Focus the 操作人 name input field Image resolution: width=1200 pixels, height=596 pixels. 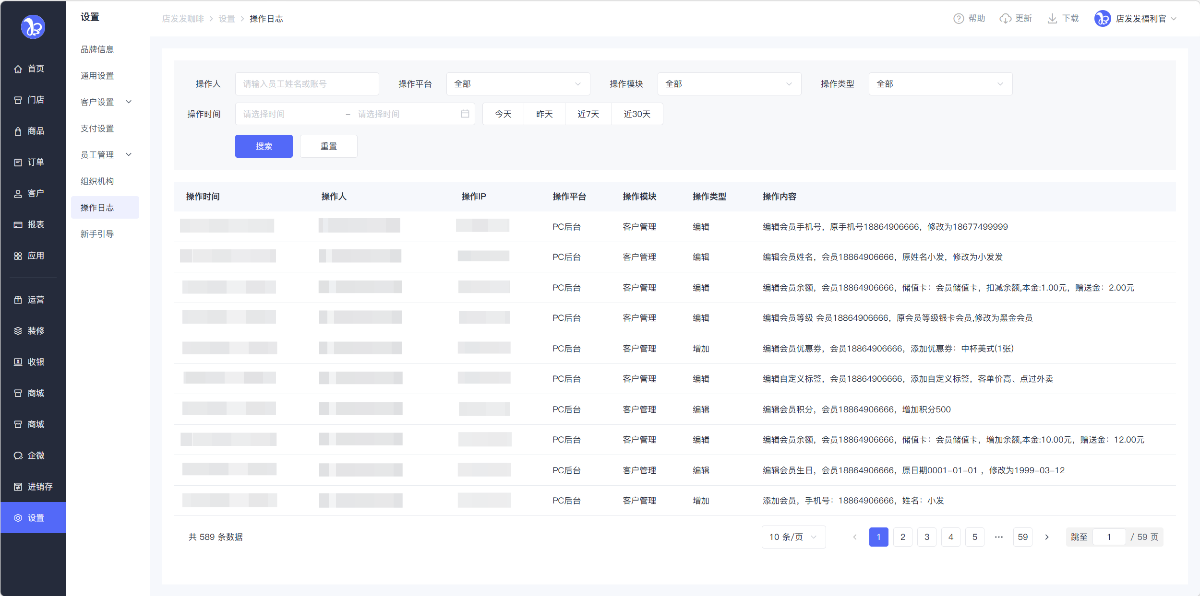coord(307,84)
